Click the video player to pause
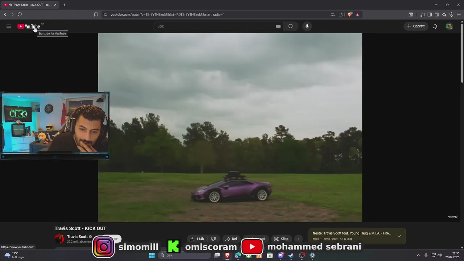Image resolution: width=464 pixels, height=261 pixels. point(230,128)
